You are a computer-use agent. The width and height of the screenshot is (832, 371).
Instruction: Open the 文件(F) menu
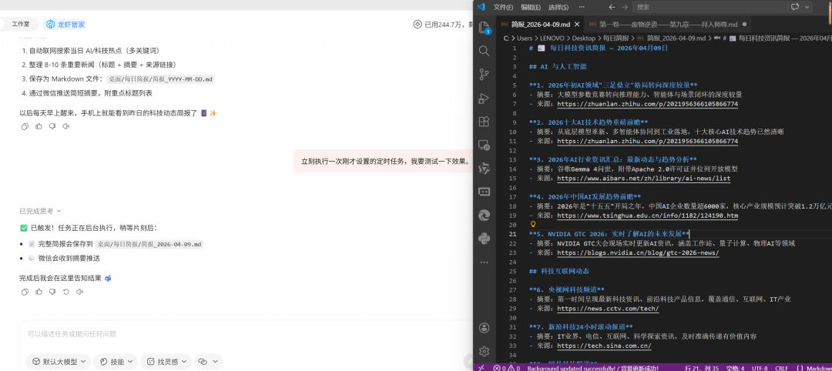click(x=503, y=8)
